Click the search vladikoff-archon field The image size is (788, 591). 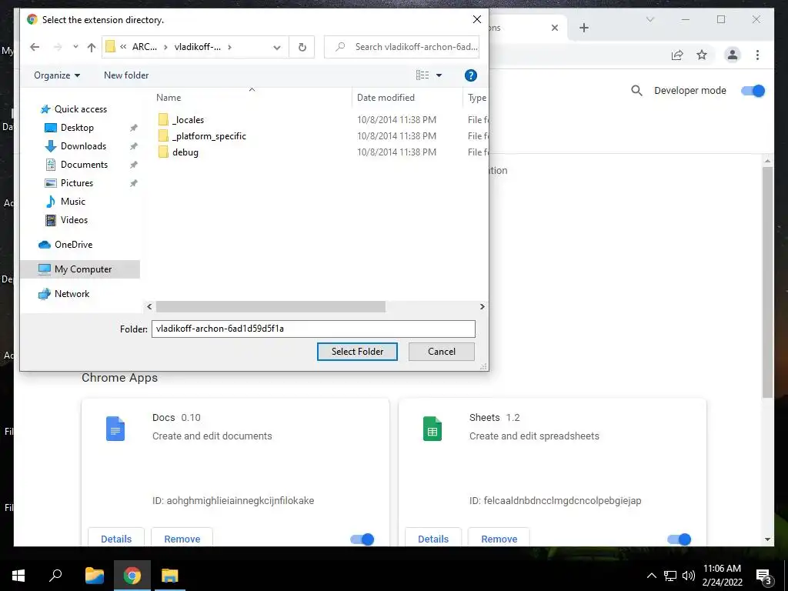point(402,47)
